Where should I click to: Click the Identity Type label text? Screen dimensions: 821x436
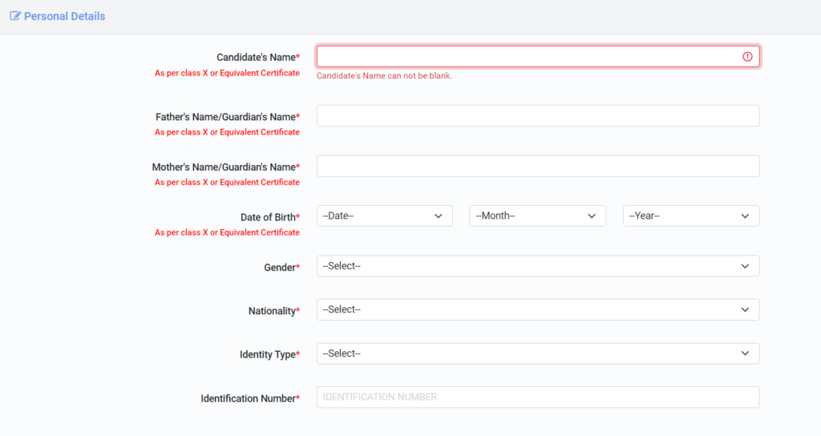[269, 355]
